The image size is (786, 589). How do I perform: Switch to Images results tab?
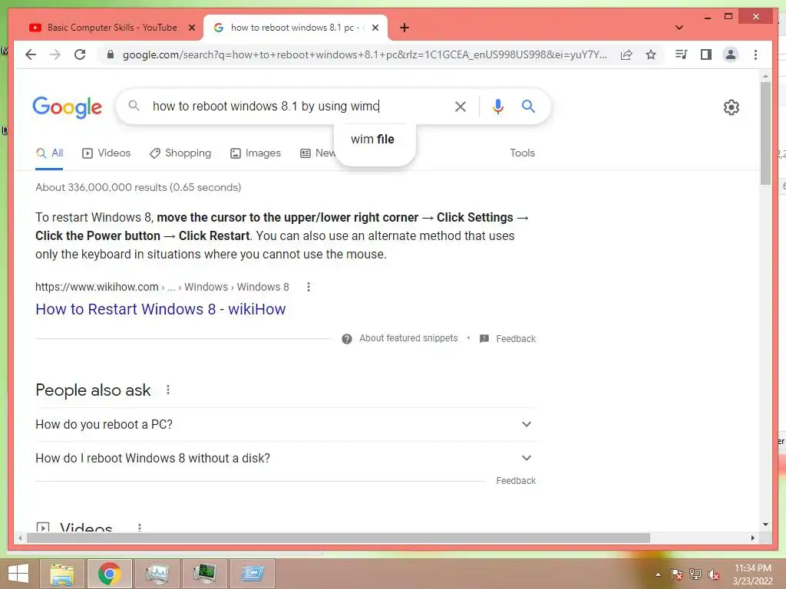(x=256, y=153)
